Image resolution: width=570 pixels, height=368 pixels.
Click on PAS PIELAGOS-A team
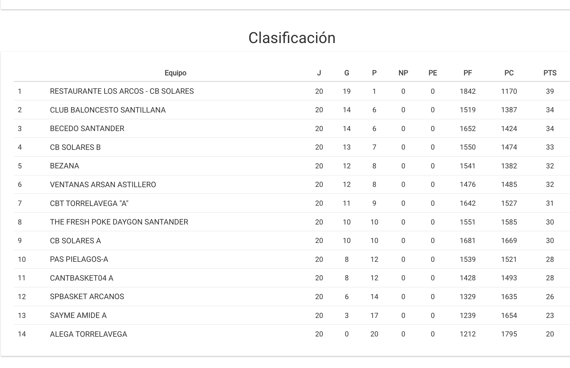coord(79,259)
